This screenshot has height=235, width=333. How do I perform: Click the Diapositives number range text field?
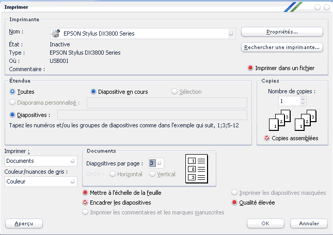click(x=152, y=115)
